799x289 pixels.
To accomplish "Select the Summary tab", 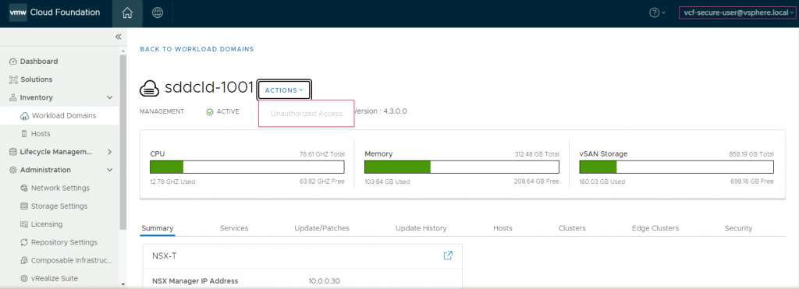I will [x=158, y=228].
